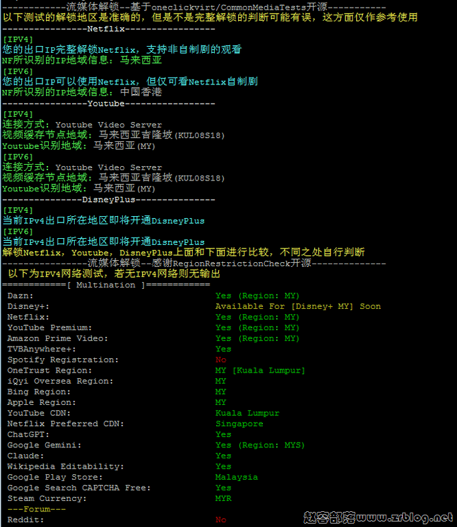Image resolution: width=457 pixels, height=527 pixels.
Task: Click the '中国香港' IPv6 Netflix region text
Action: tap(141, 92)
